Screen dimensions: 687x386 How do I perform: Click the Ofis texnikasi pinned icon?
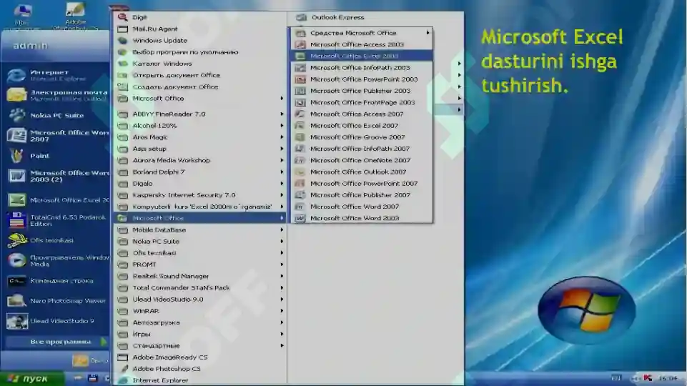pyautogui.click(x=16, y=240)
